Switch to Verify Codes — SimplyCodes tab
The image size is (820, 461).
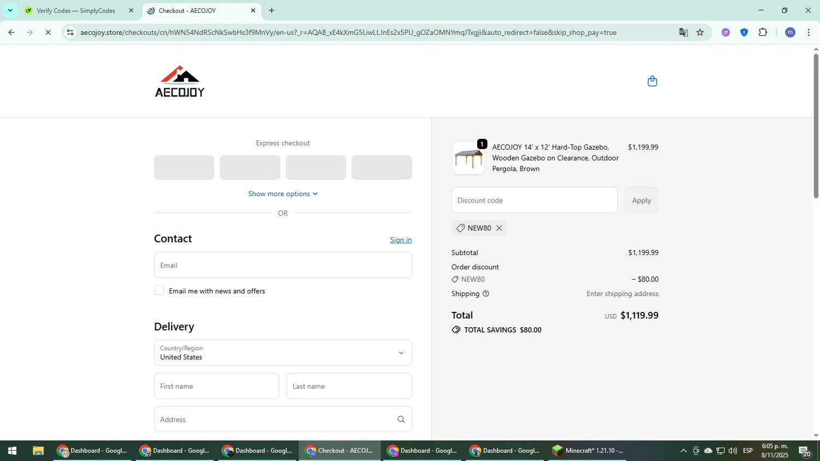click(x=75, y=10)
